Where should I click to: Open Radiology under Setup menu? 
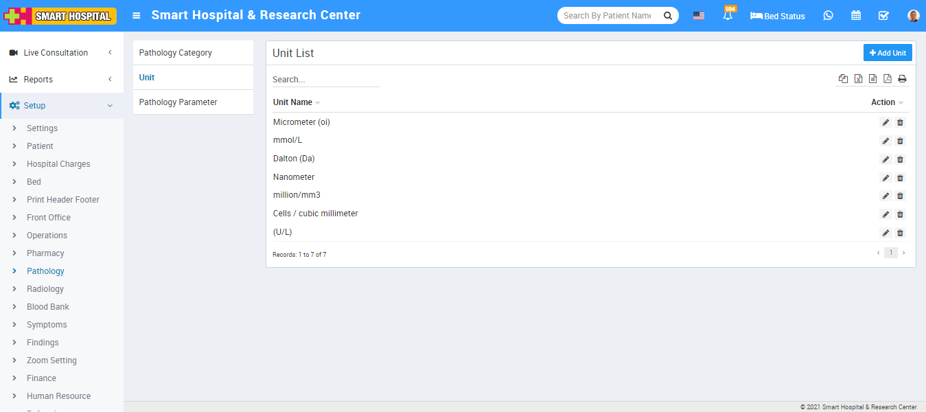point(45,289)
